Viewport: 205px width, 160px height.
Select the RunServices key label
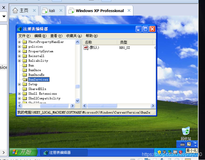(x=39, y=80)
